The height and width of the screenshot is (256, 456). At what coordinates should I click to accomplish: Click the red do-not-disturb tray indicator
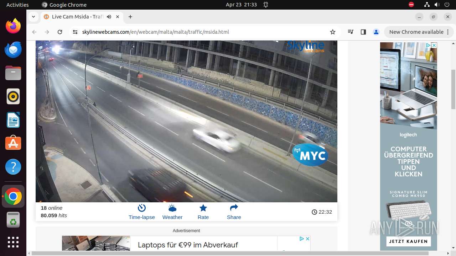coord(411,5)
